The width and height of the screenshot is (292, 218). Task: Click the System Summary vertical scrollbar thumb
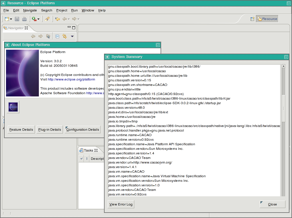(284, 108)
